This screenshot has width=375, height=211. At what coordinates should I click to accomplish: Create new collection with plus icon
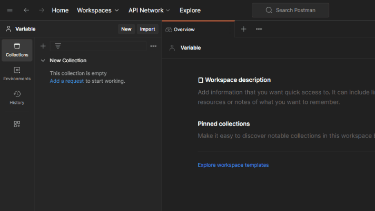(43, 46)
